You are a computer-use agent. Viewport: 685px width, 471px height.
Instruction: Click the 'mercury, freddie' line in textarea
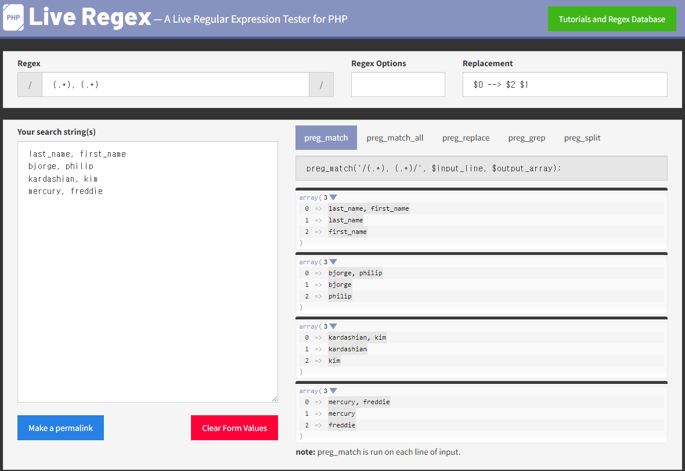pos(66,191)
